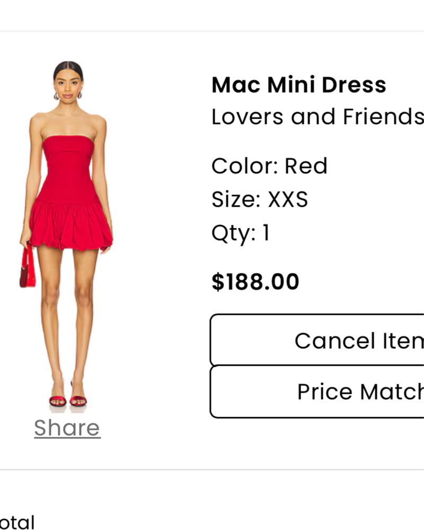
Task: Click the divider line above the product
Action: 212,31
